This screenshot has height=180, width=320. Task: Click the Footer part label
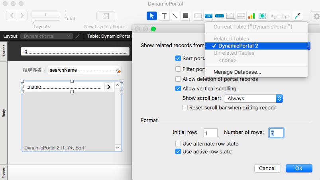click(4, 173)
